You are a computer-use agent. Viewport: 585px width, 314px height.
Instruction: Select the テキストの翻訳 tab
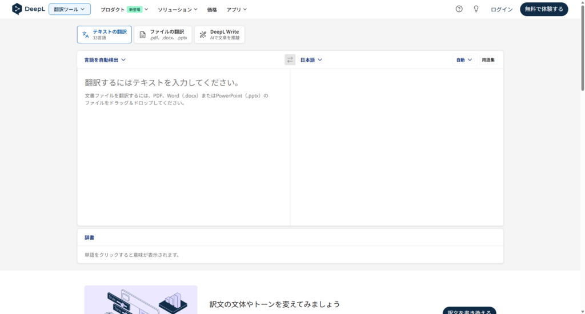tap(105, 34)
